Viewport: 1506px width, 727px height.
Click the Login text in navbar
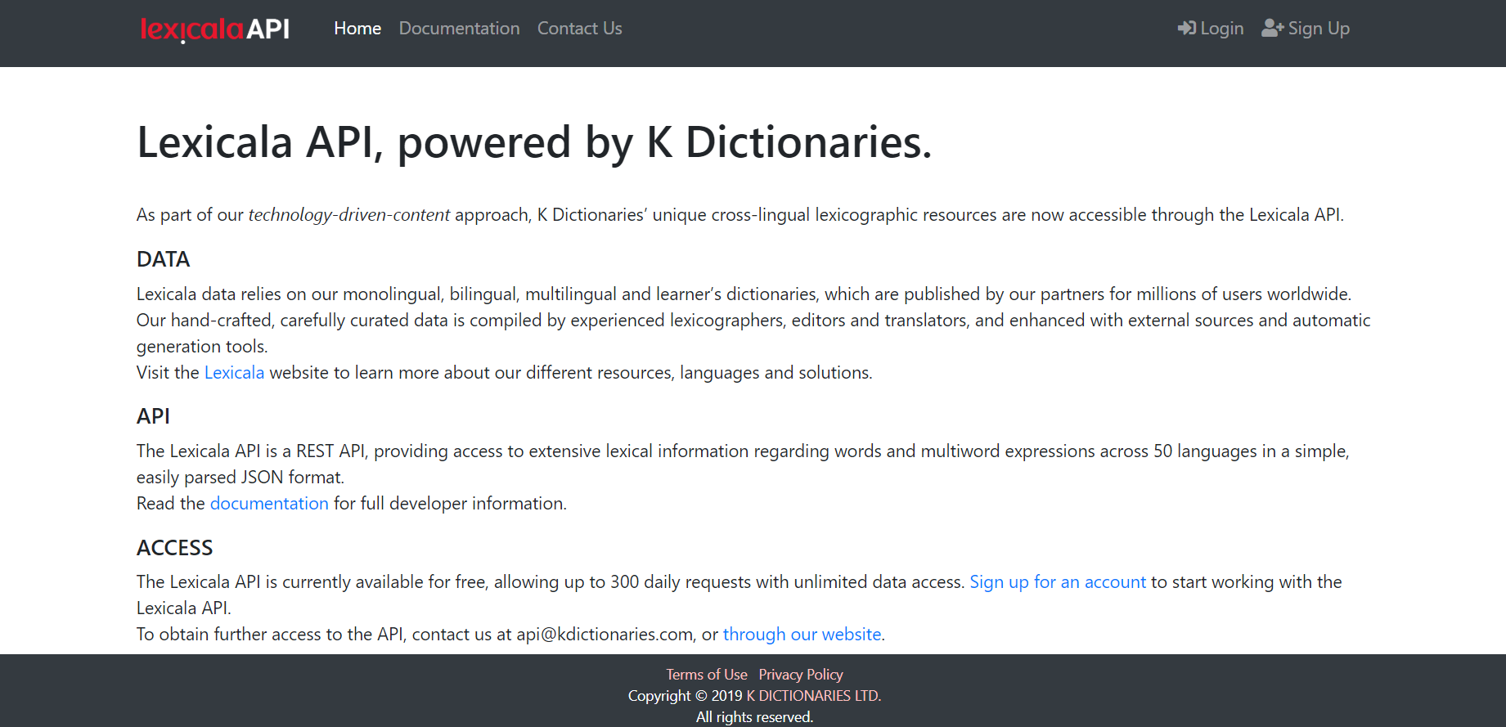pyautogui.click(x=1222, y=29)
